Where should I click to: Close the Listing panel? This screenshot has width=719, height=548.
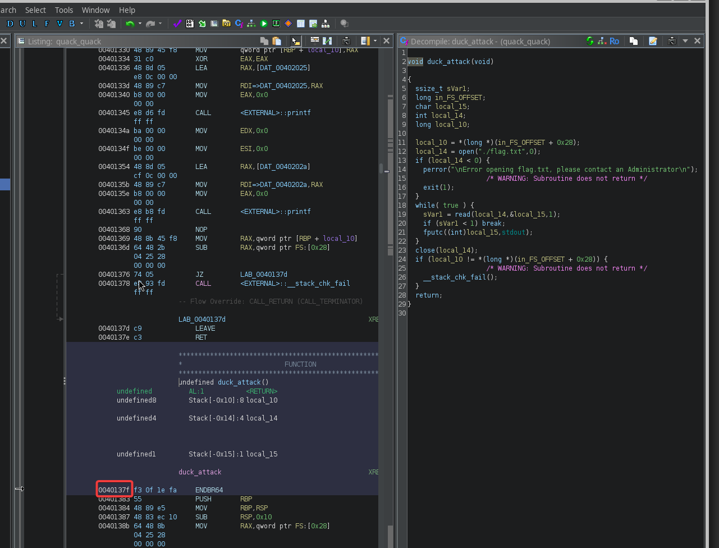point(386,41)
